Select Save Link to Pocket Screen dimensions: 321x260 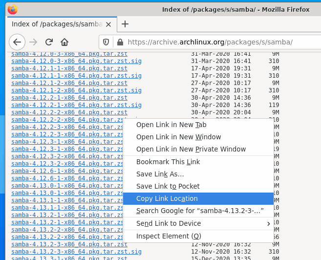[x=198, y=186]
